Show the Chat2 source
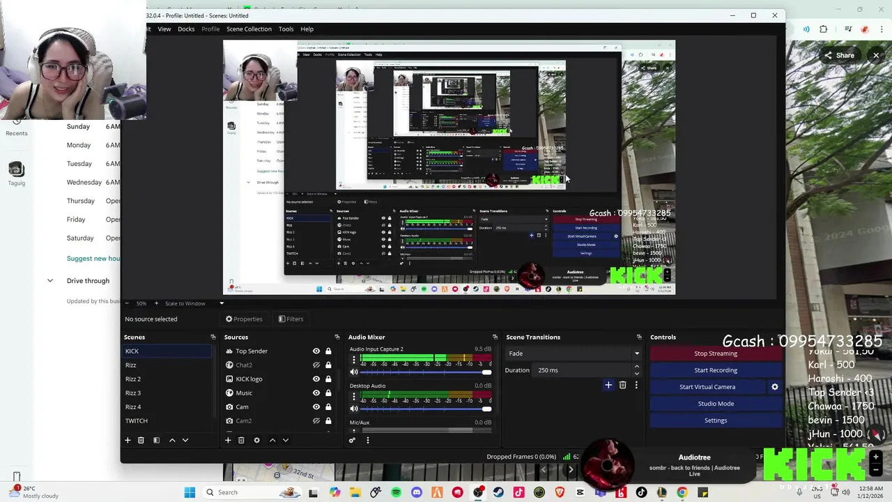892x502 pixels. (x=316, y=365)
